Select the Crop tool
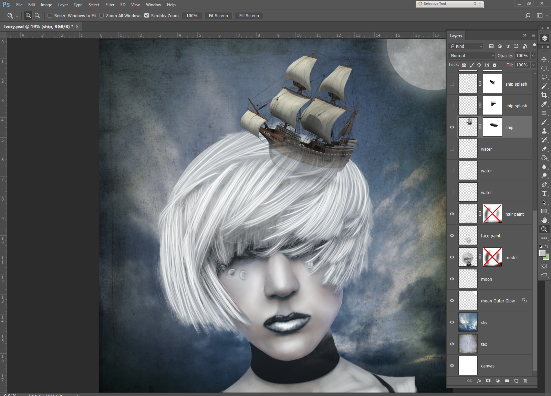 (544, 95)
